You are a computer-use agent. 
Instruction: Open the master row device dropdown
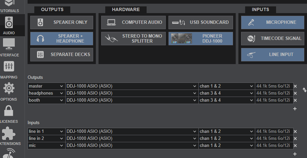[x=132, y=86]
